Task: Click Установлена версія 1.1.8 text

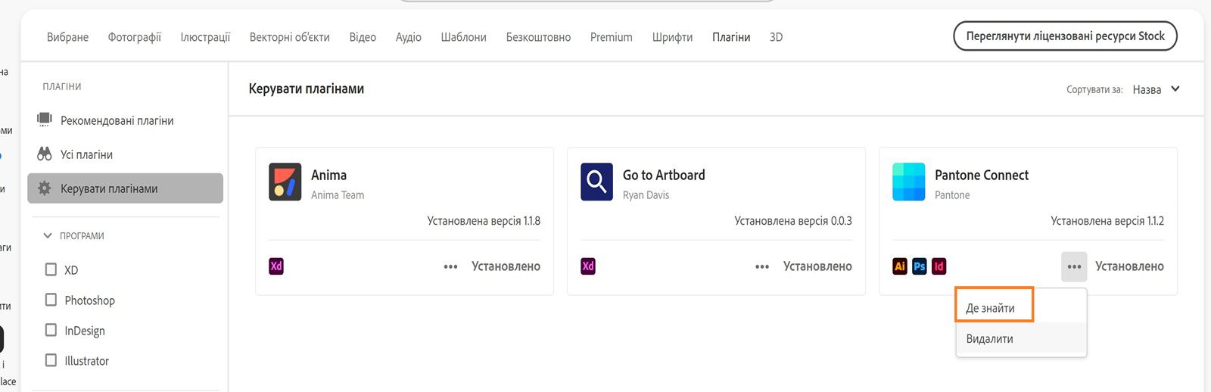Action: [x=484, y=221]
